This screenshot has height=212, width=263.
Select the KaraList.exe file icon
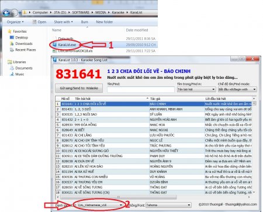pyautogui.click(x=54, y=44)
